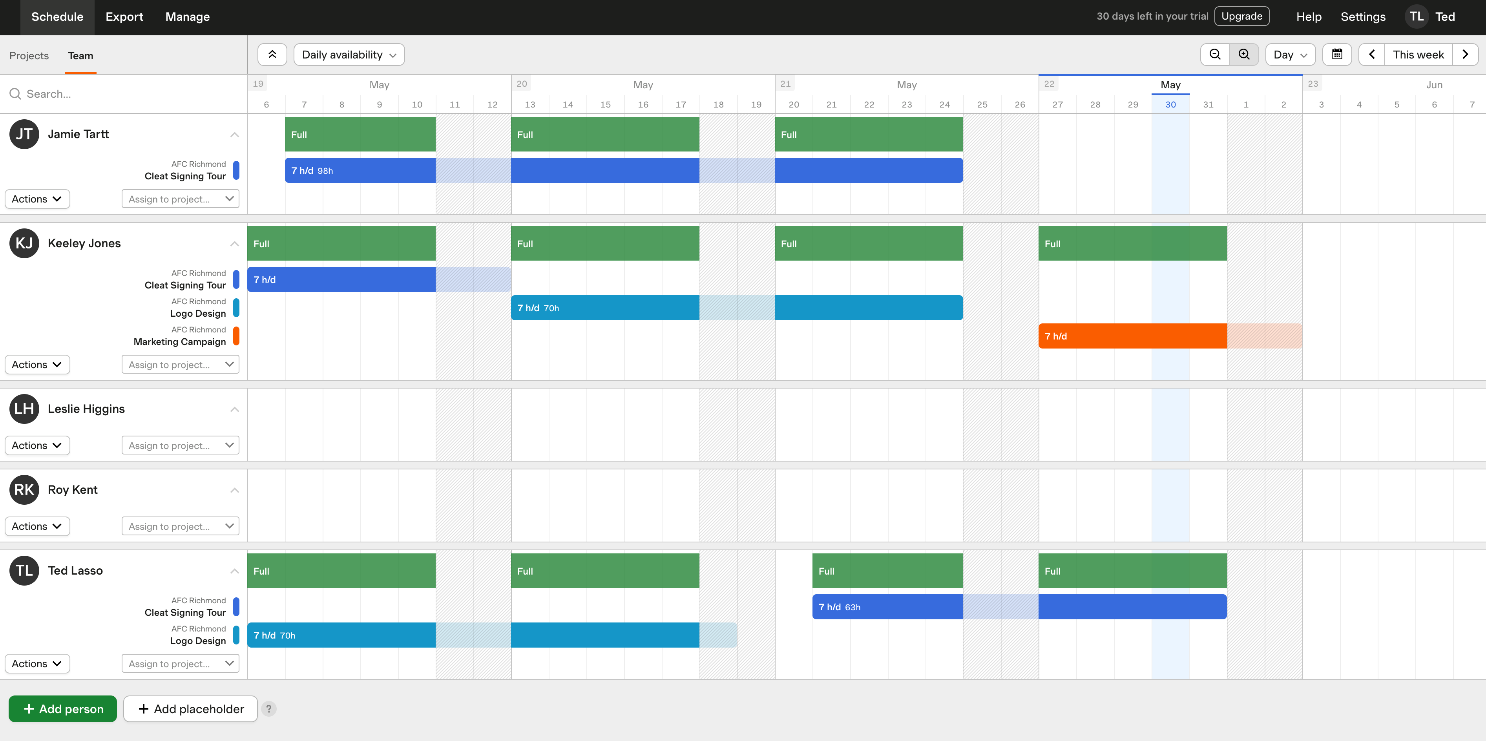Open Roy Kent's Actions dropdown

coord(37,526)
